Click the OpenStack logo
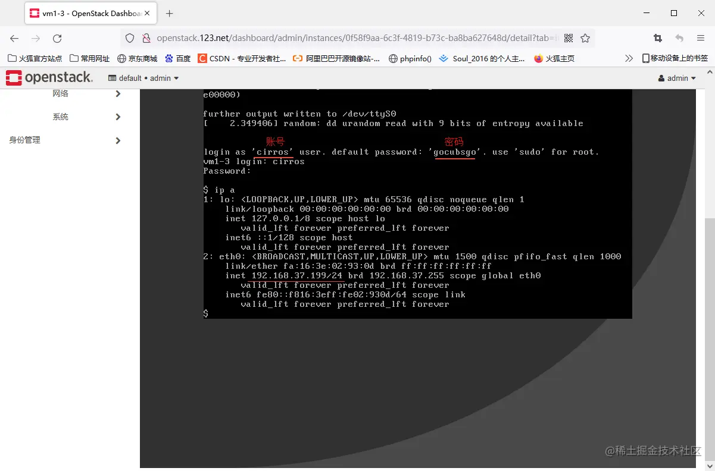The height and width of the screenshot is (471, 715). tap(49, 77)
